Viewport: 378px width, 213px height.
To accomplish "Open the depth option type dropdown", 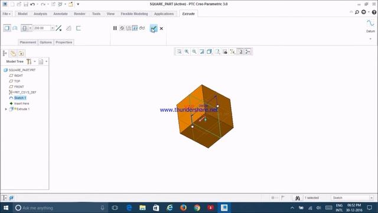I will [x=30, y=28].
